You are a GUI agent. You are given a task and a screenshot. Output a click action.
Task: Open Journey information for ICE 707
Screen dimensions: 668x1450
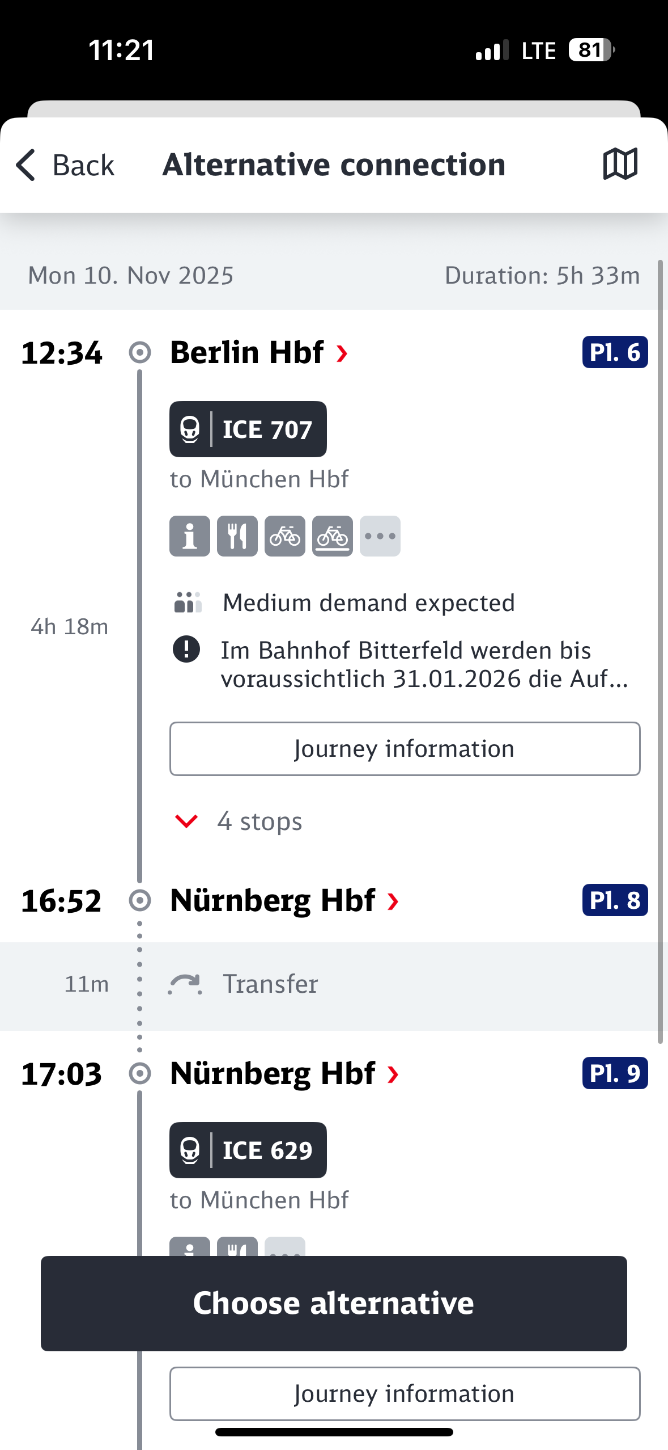click(405, 749)
